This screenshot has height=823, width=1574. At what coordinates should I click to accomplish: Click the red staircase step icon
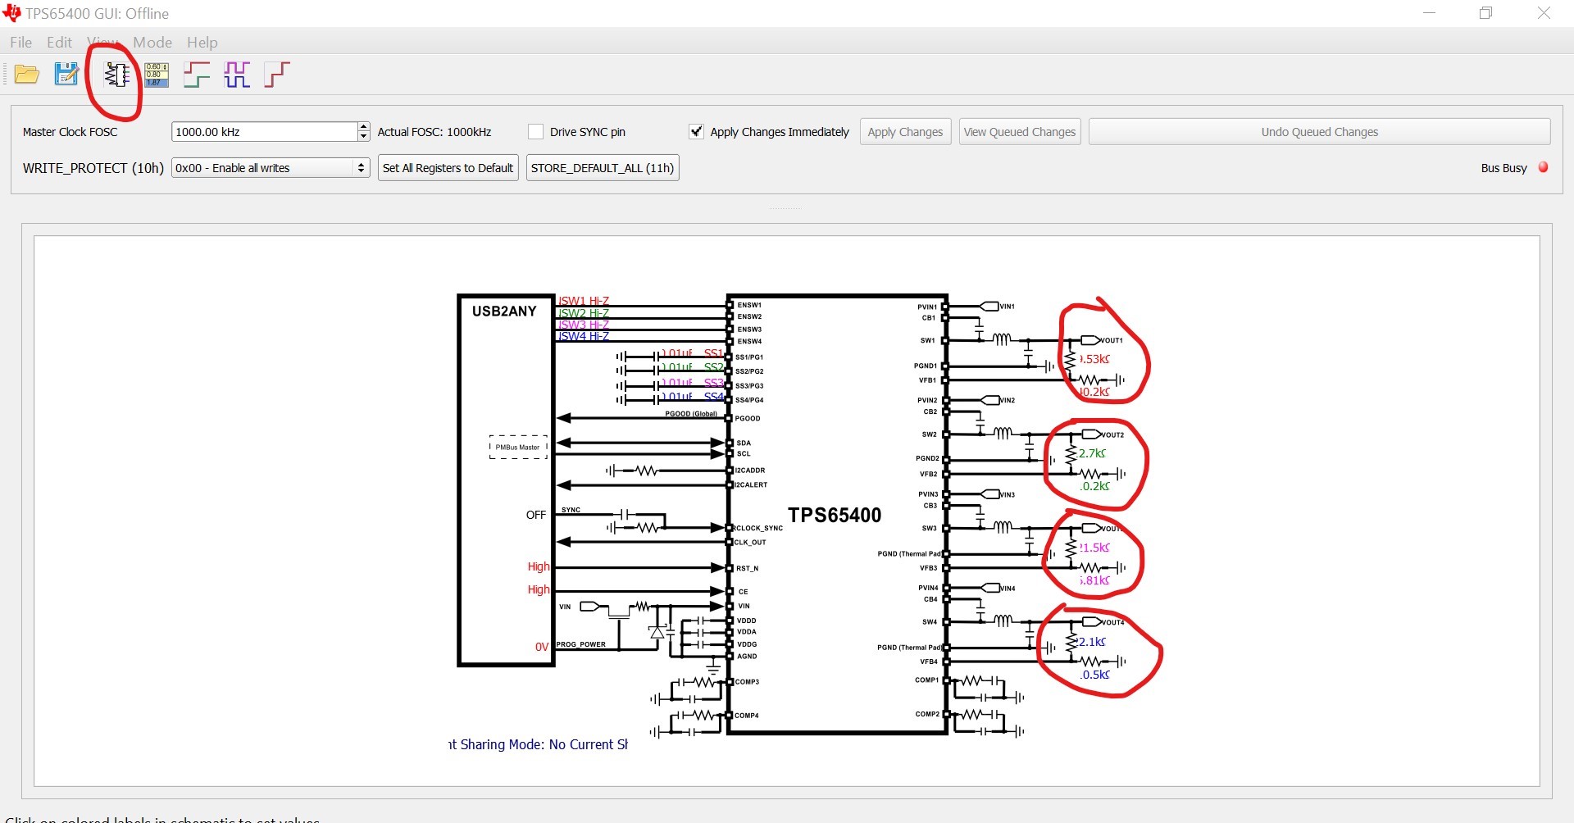[x=277, y=75]
